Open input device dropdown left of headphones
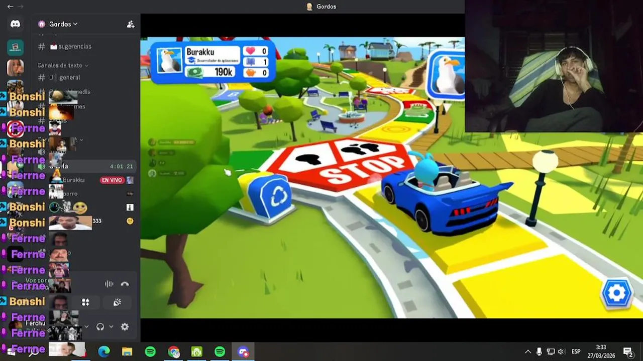Viewport: 643px width, 361px height. click(x=86, y=327)
